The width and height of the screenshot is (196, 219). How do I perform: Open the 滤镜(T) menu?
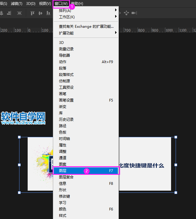coord(16,3)
